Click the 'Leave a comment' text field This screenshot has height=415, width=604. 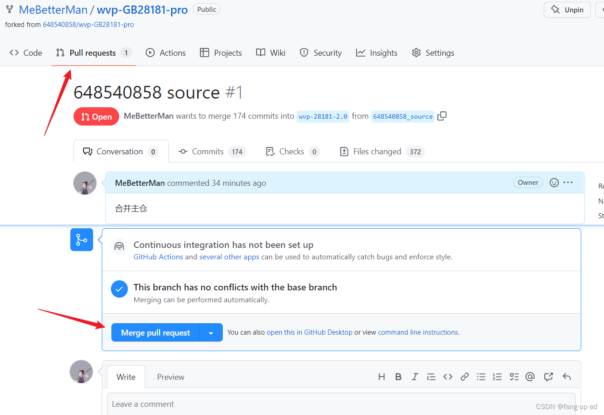(341, 404)
